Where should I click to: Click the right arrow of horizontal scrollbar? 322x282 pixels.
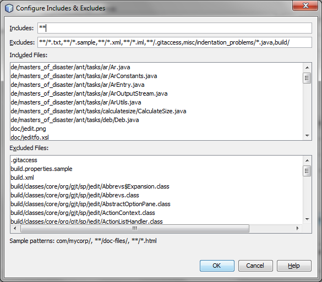pos(298,228)
